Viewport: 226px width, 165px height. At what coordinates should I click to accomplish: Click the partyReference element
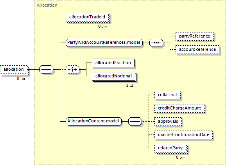point(195,36)
